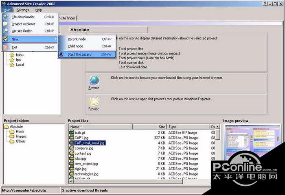Sort files by Name column
This screenshot has width=285, height=195.
point(101,127)
